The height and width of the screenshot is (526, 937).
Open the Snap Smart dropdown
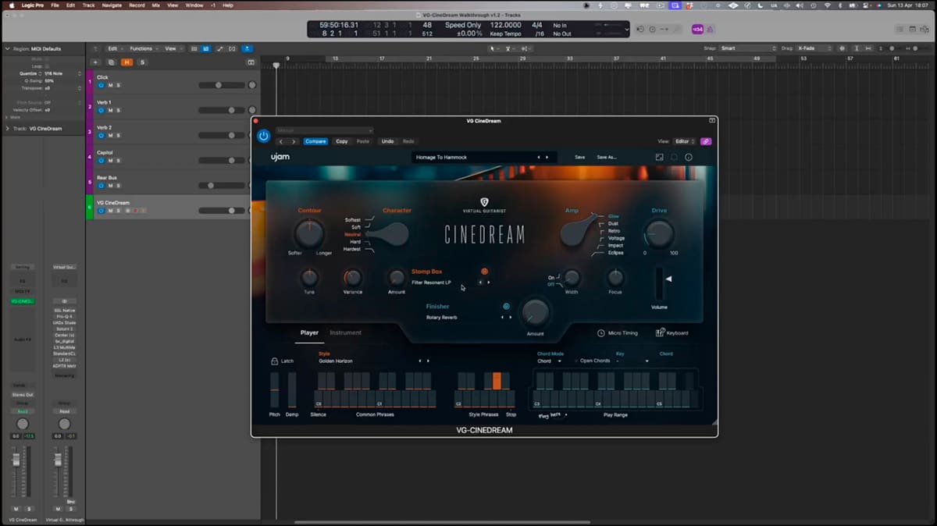tap(746, 48)
